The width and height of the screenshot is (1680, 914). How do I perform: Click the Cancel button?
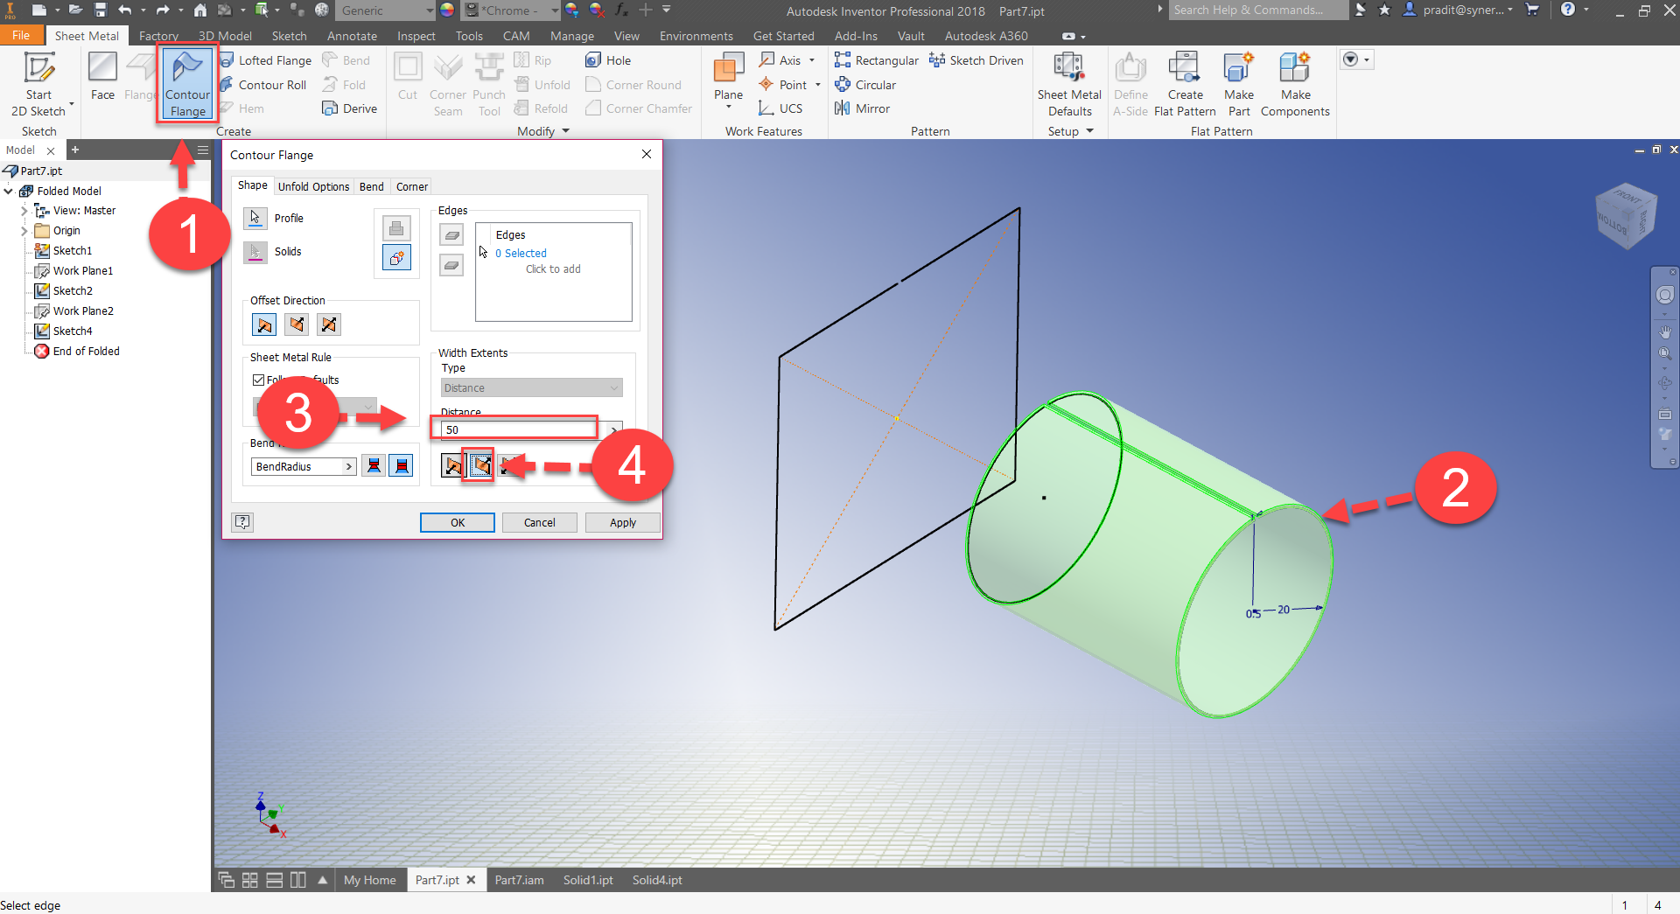coord(539,522)
